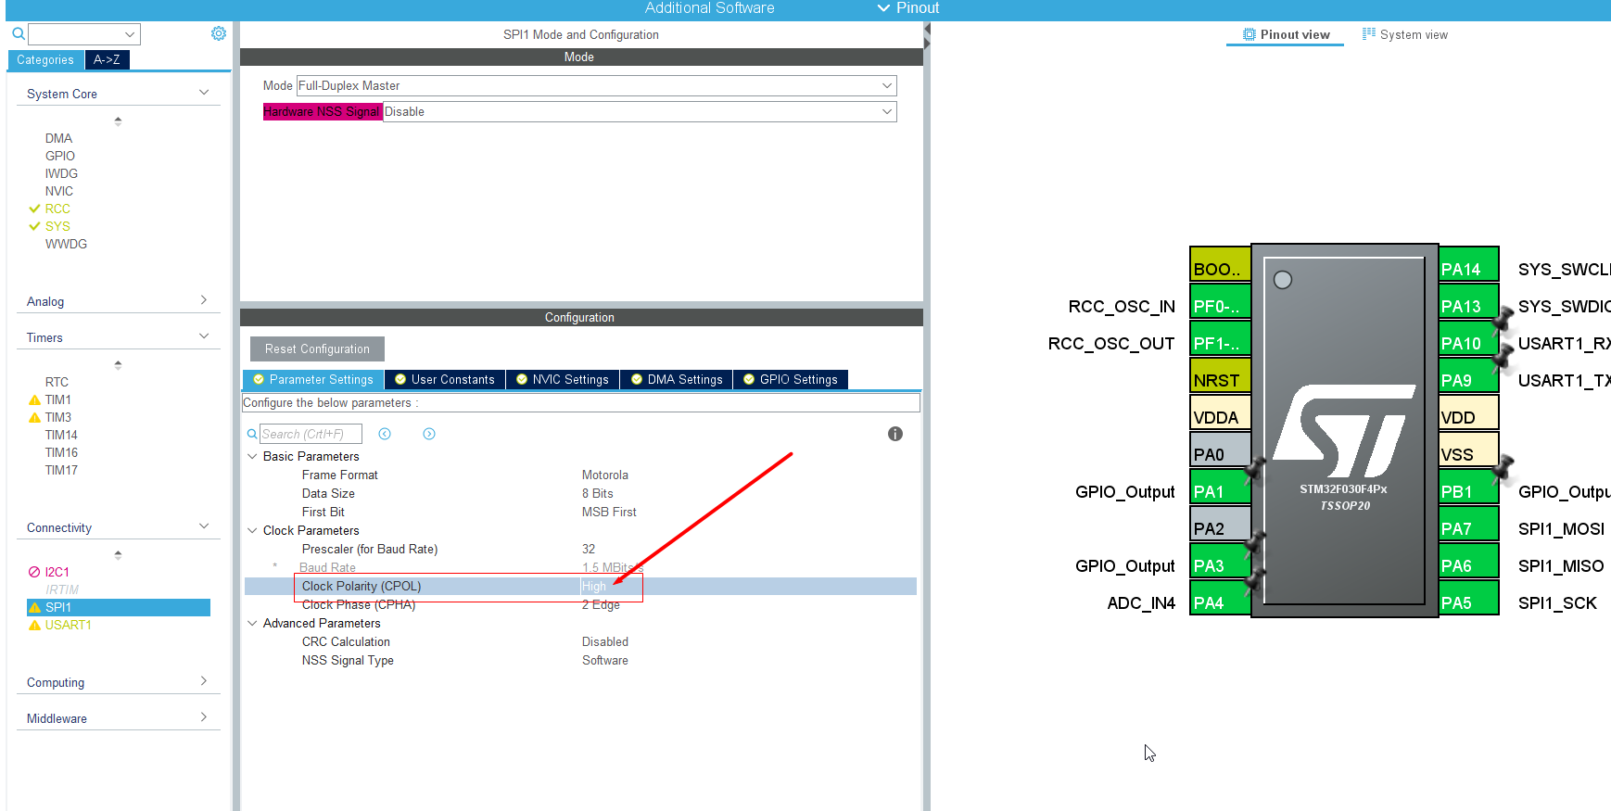This screenshot has width=1611, height=811.
Task: Open the GPIO Settings tab
Action: click(x=791, y=379)
